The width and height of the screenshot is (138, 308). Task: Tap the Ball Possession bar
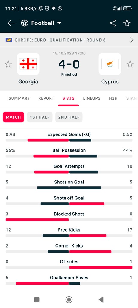69,156
